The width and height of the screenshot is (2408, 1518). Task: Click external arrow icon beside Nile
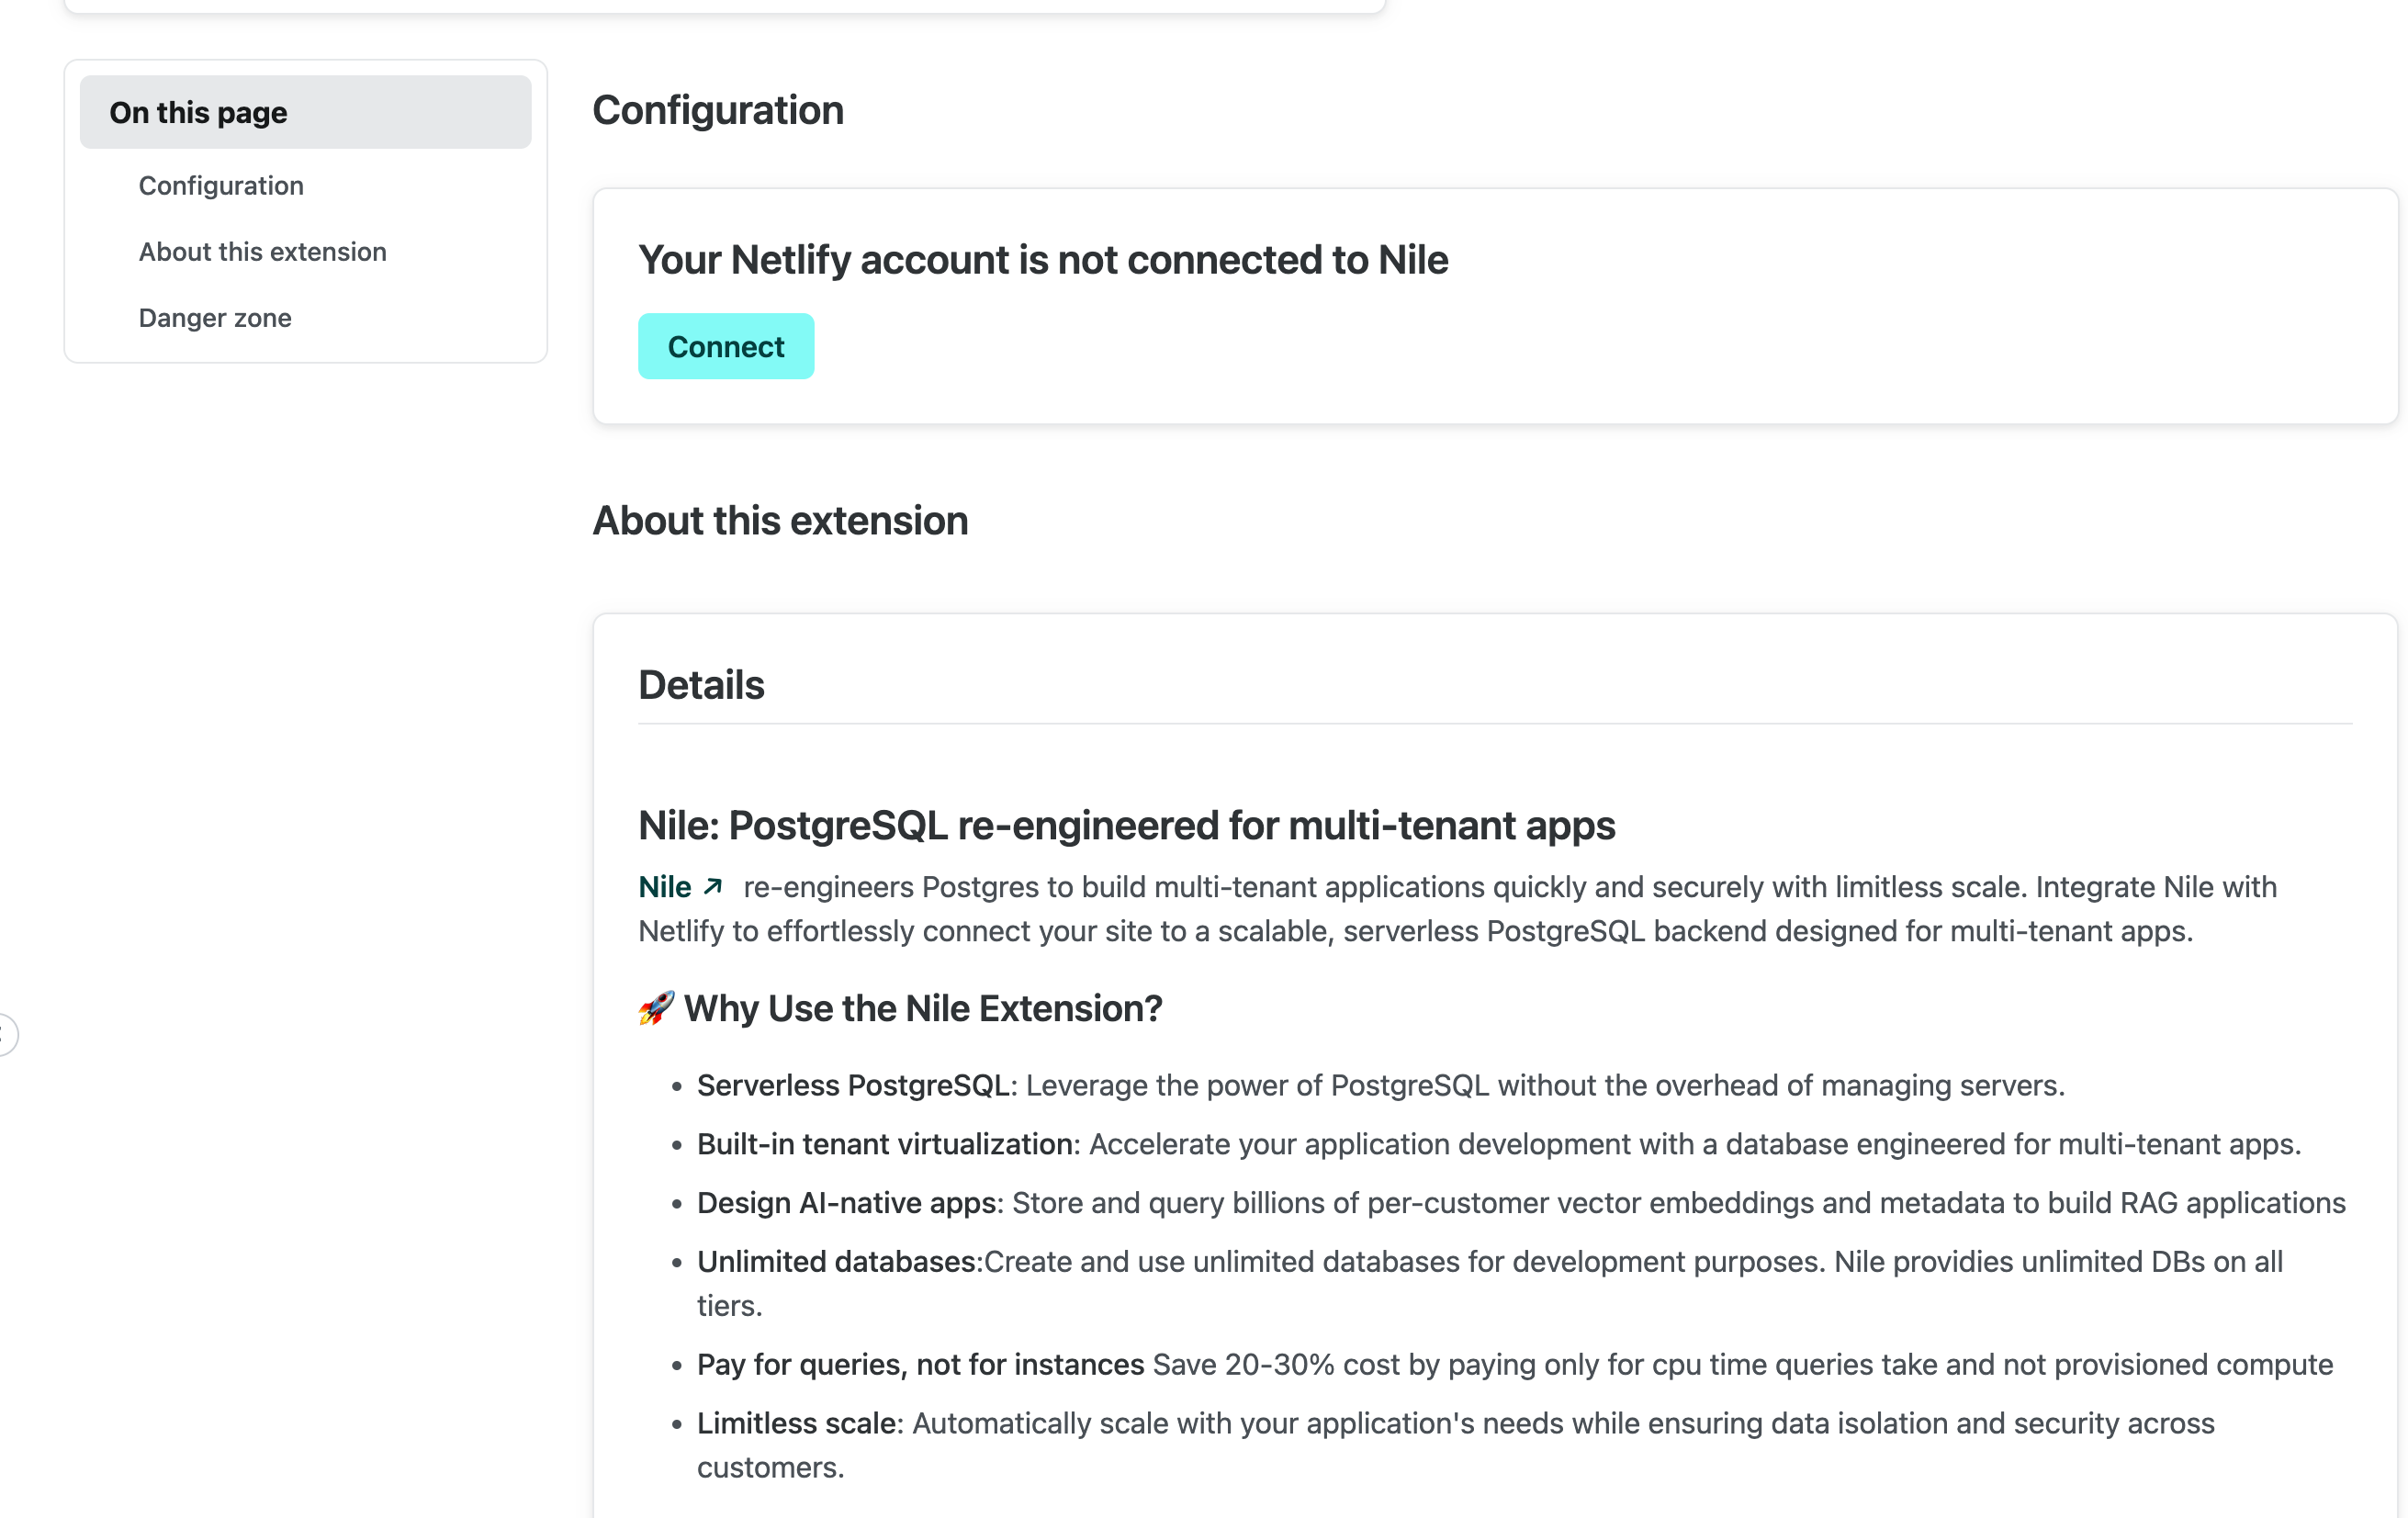click(713, 887)
